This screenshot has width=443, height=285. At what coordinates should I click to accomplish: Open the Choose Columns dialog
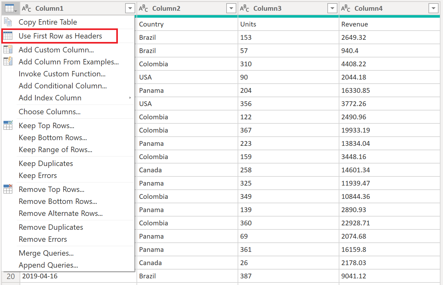(49, 111)
